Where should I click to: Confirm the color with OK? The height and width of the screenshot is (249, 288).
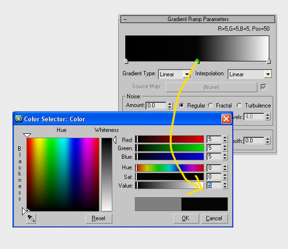tap(186, 218)
